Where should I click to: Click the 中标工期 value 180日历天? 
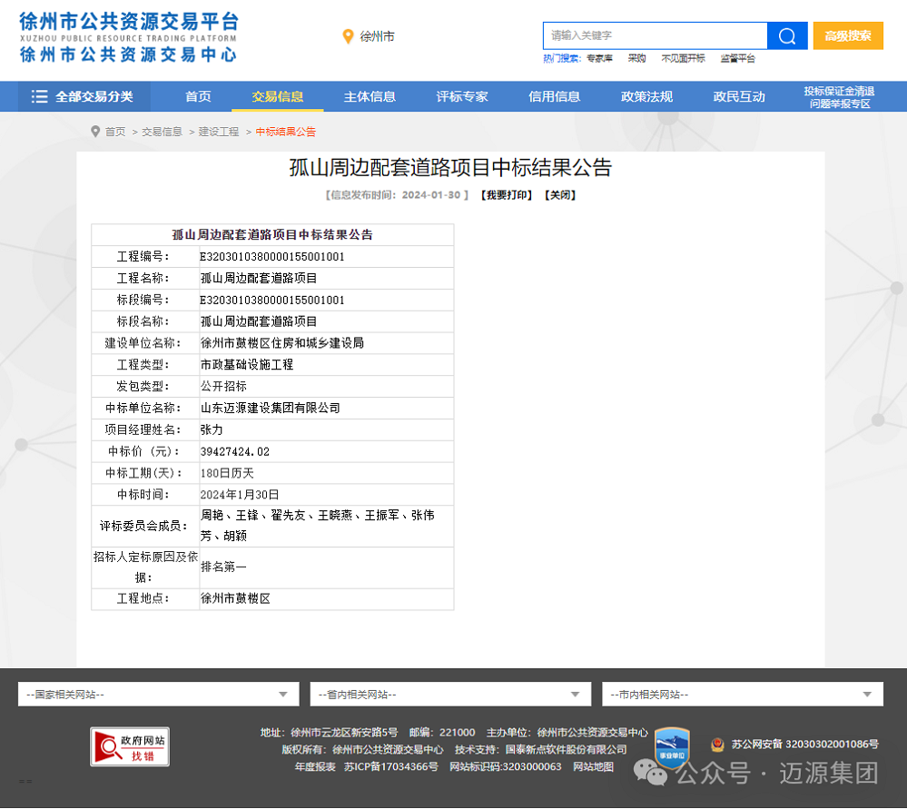tap(227, 473)
